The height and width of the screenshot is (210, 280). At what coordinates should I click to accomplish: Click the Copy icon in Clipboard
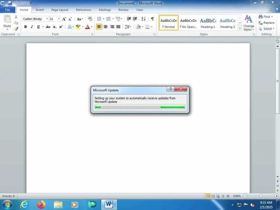(16, 23)
